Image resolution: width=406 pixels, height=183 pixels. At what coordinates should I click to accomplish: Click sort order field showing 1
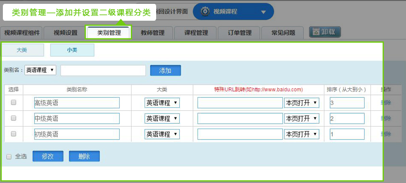[x=347, y=134]
